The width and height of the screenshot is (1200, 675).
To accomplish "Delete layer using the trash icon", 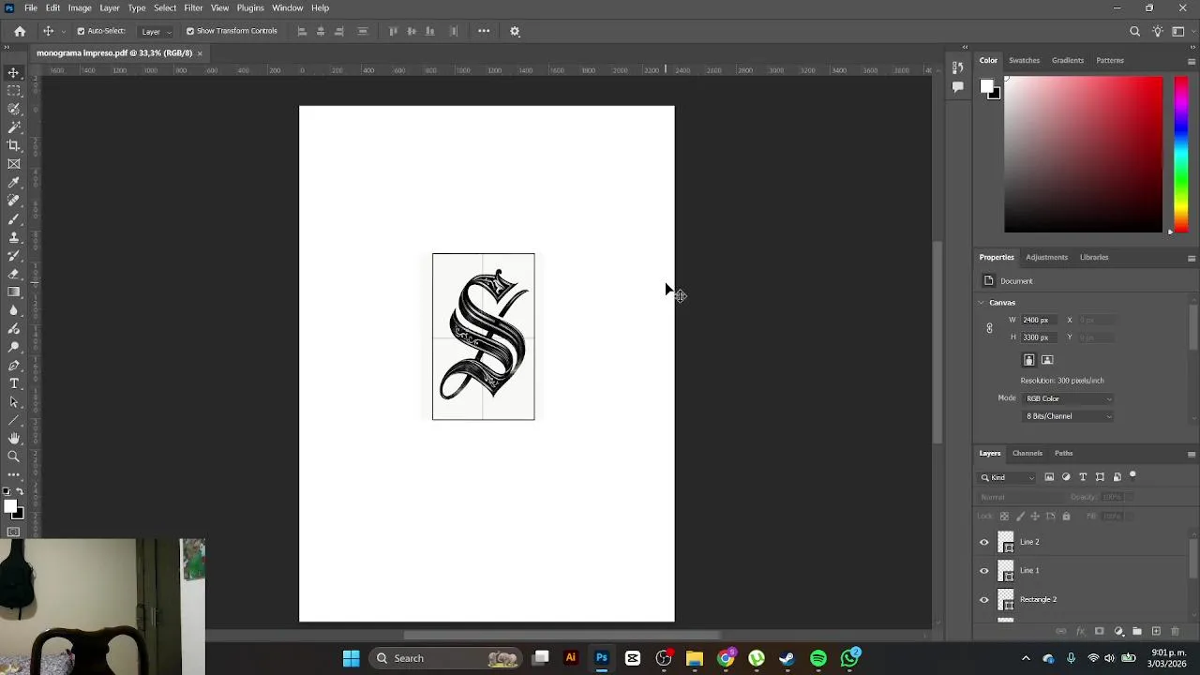I will 1175,631.
